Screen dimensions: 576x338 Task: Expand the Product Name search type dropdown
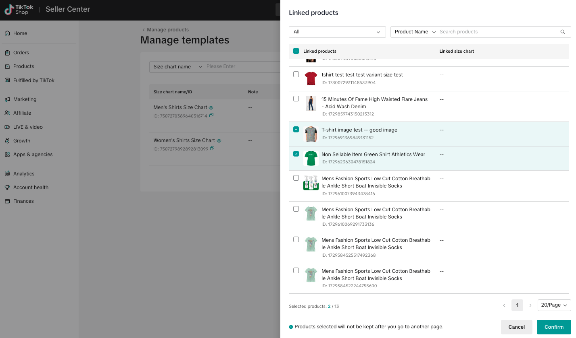click(415, 32)
